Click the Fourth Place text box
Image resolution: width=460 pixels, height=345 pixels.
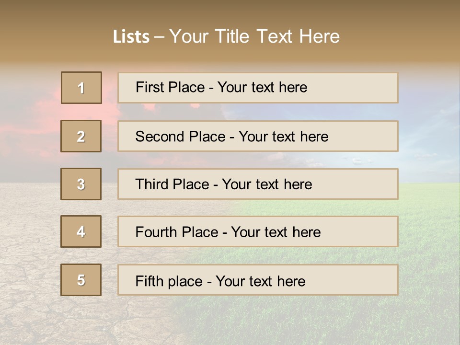pos(258,232)
